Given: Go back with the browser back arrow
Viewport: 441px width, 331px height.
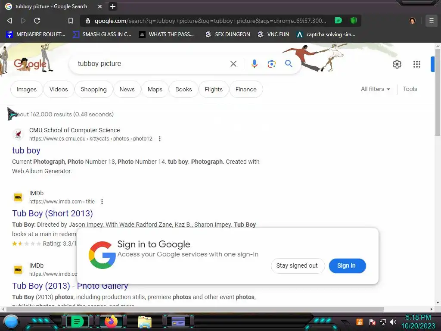Looking at the screenshot, I should click(9, 21).
